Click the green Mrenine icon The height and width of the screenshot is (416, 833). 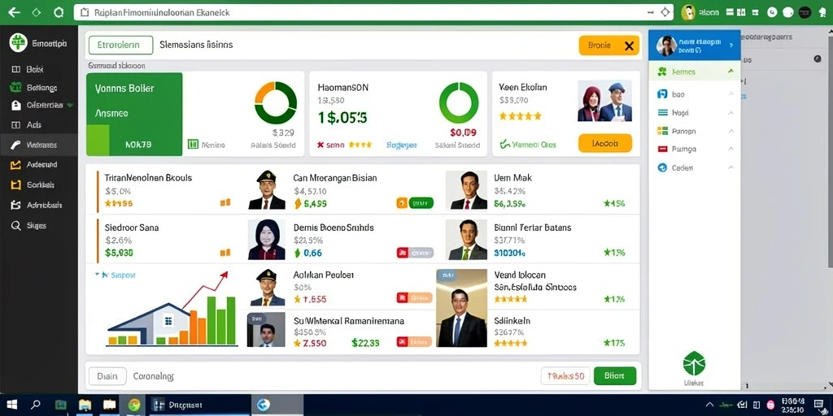194,145
